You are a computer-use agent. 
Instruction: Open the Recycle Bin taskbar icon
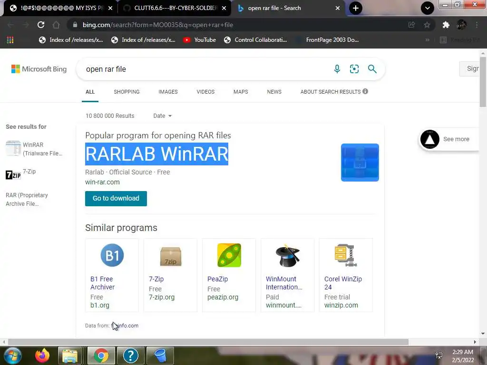(160, 355)
